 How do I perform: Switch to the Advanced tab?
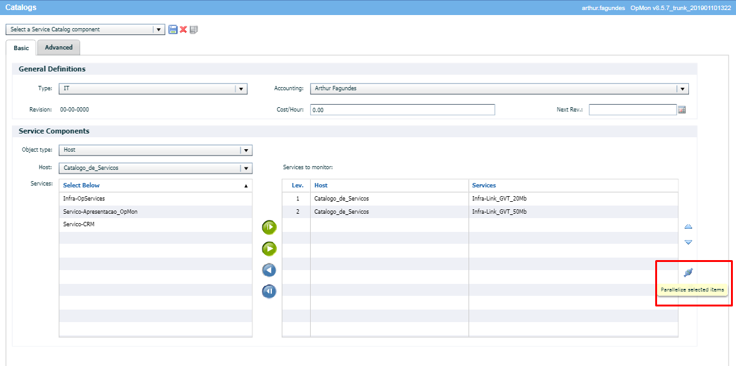tap(59, 48)
